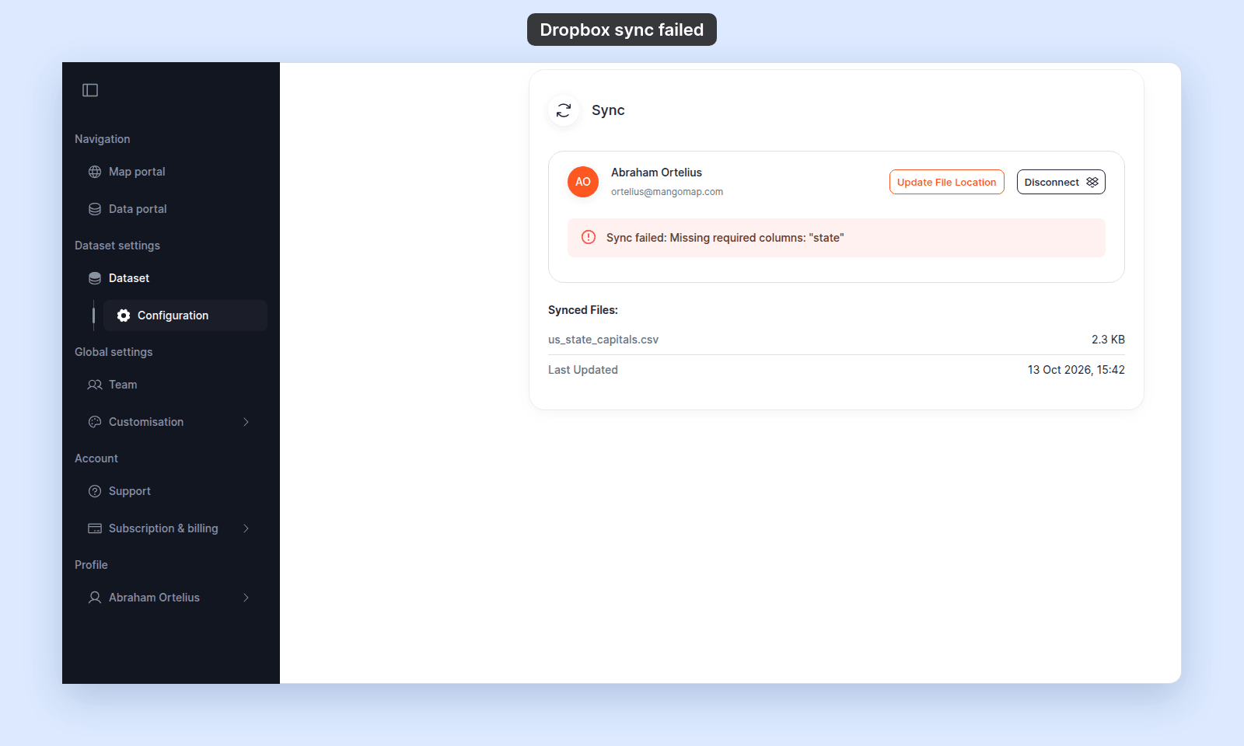Click the Support question-mark icon
This screenshot has width=1244, height=746.
click(x=95, y=491)
